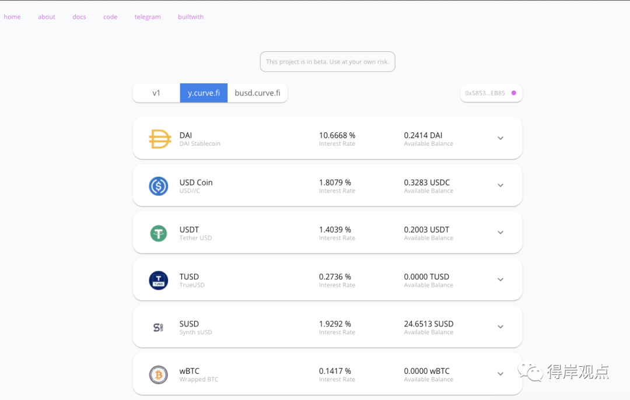Click the 0.1417 % wBTC interest rate

pos(335,371)
